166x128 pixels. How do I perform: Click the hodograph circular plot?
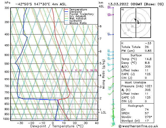coord(135,23)
